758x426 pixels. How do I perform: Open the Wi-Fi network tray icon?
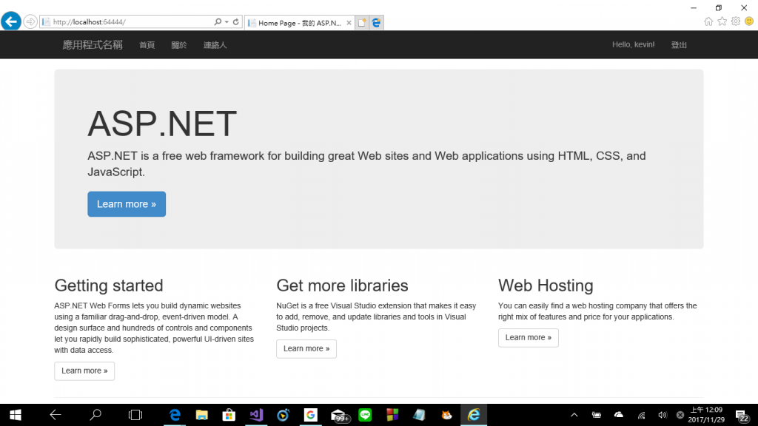(x=641, y=416)
